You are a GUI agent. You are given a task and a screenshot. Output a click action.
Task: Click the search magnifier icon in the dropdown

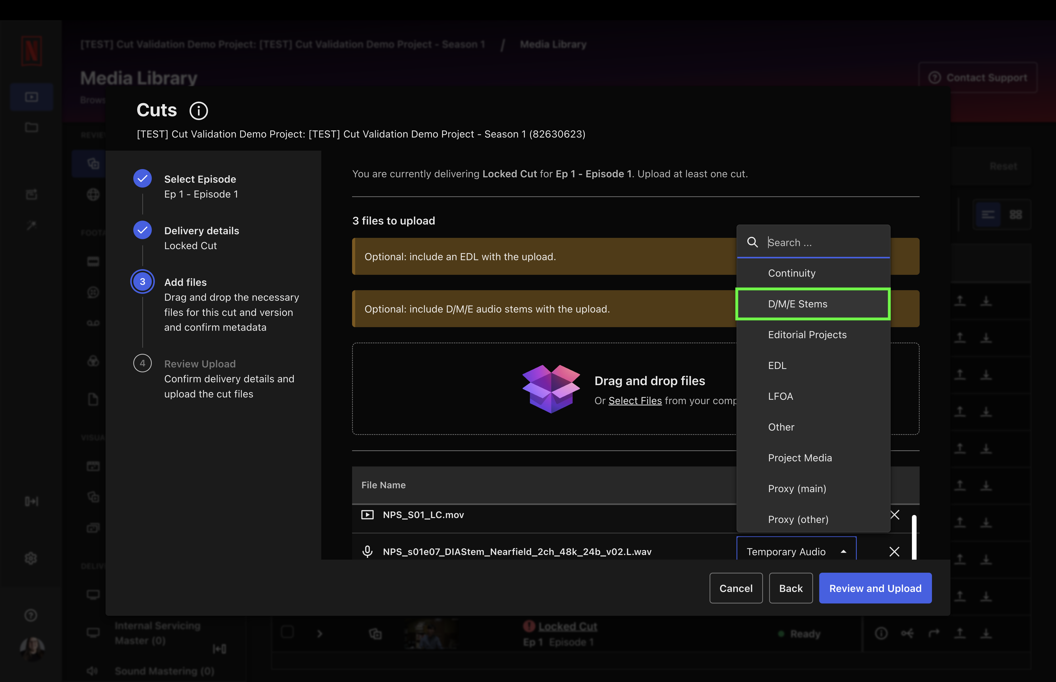point(752,242)
